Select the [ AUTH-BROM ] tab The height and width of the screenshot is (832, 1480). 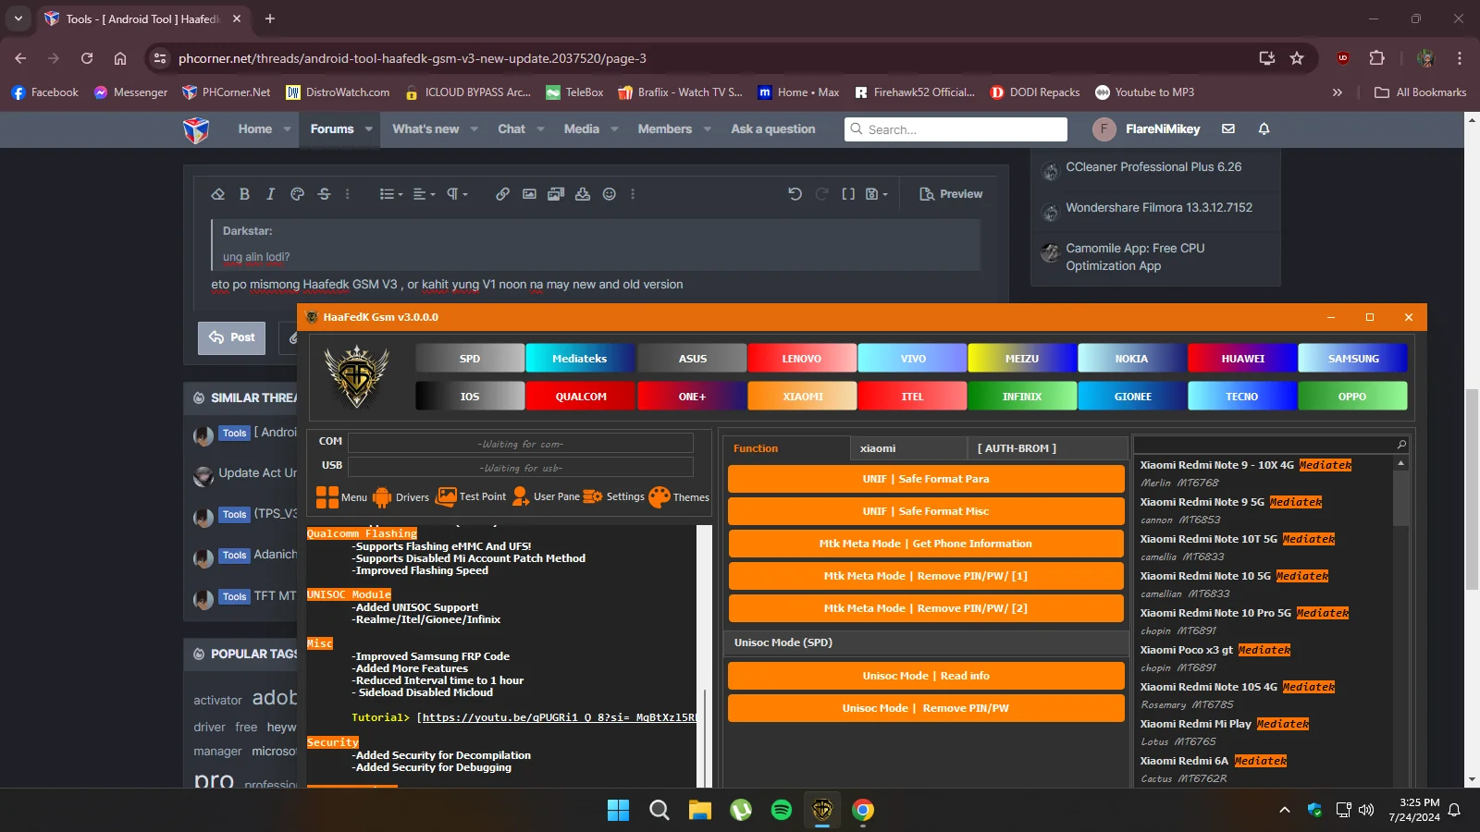point(1047,448)
